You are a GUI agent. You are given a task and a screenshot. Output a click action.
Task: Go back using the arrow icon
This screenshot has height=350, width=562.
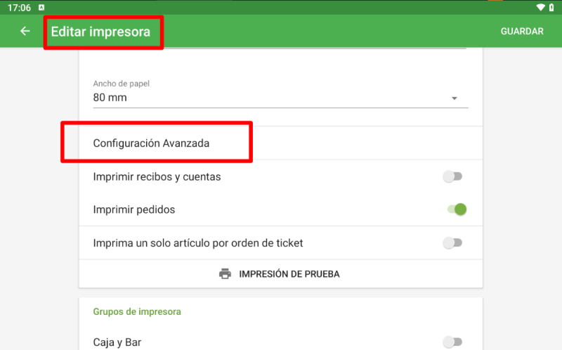coord(25,31)
